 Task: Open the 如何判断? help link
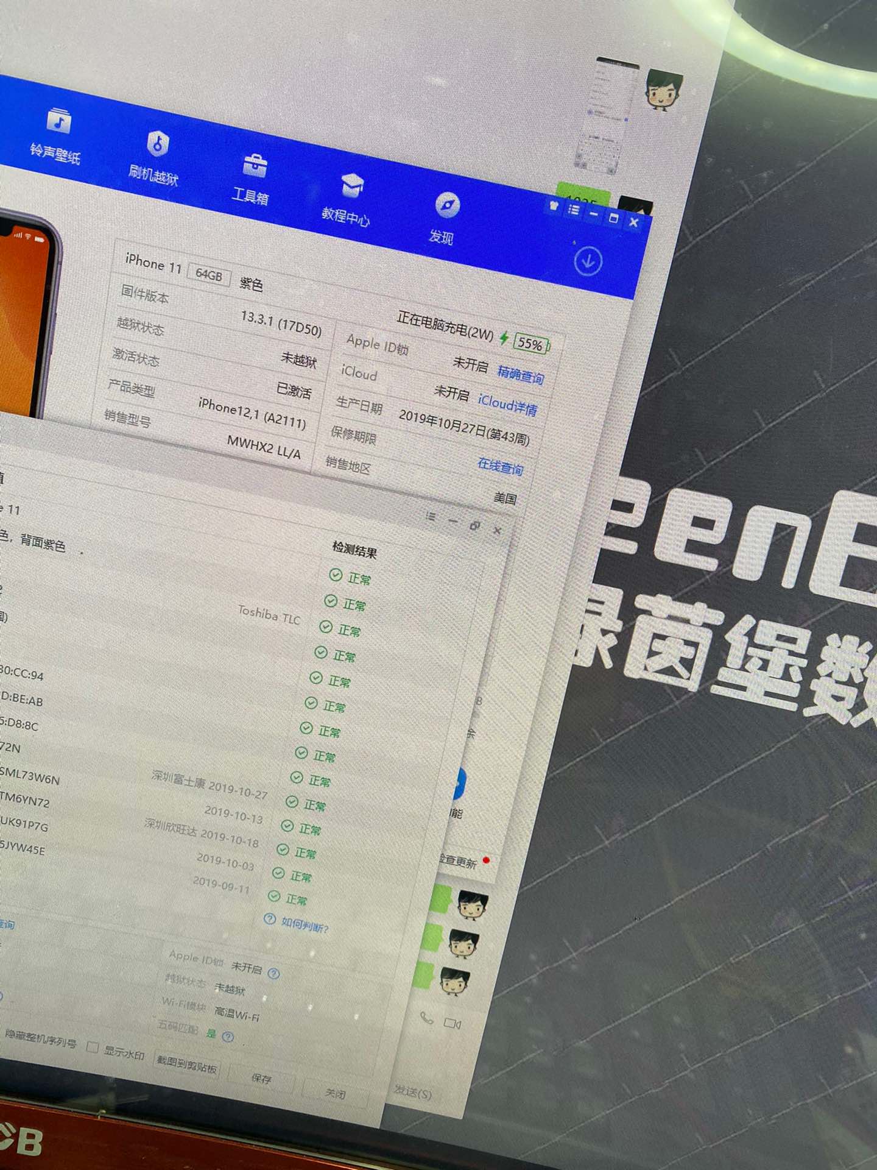click(x=305, y=926)
